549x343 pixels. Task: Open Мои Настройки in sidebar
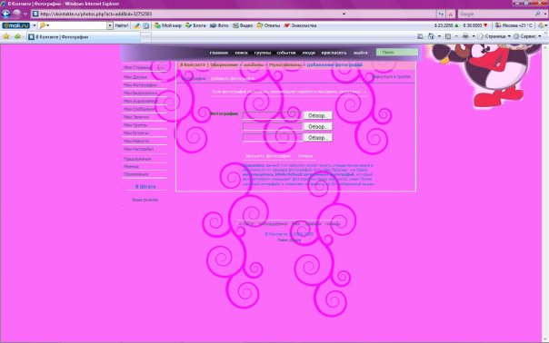pyautogui.click(x=138, y=149)
